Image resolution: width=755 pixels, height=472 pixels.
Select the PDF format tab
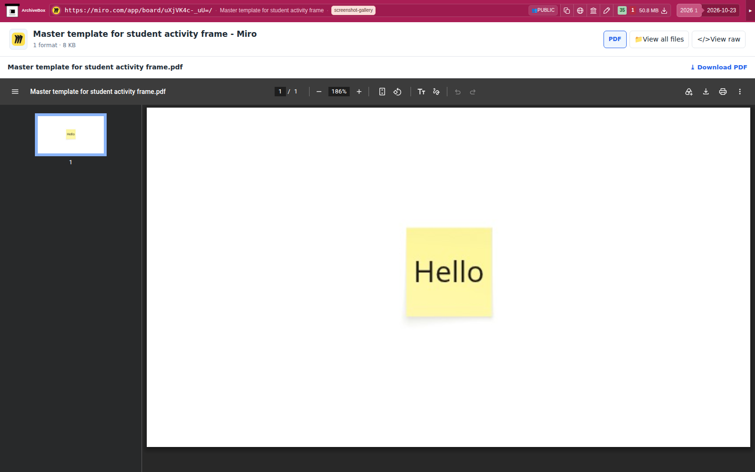615,39
